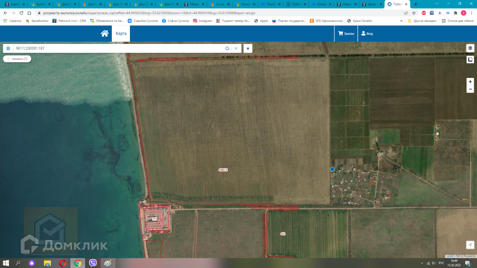Open the ABP adblock extension icon

[x=424, y=13]
